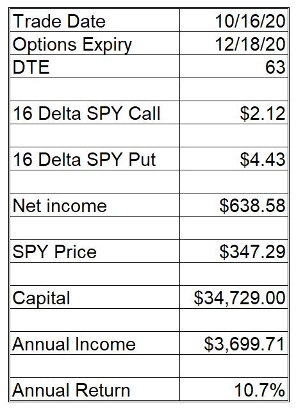Select the SPY Price label cell
The width and height of the screenshot is (296, 410).
[x=95, y=251]
